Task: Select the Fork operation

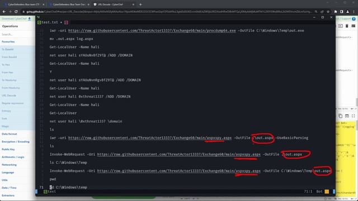Action: (x=17, y=118)
